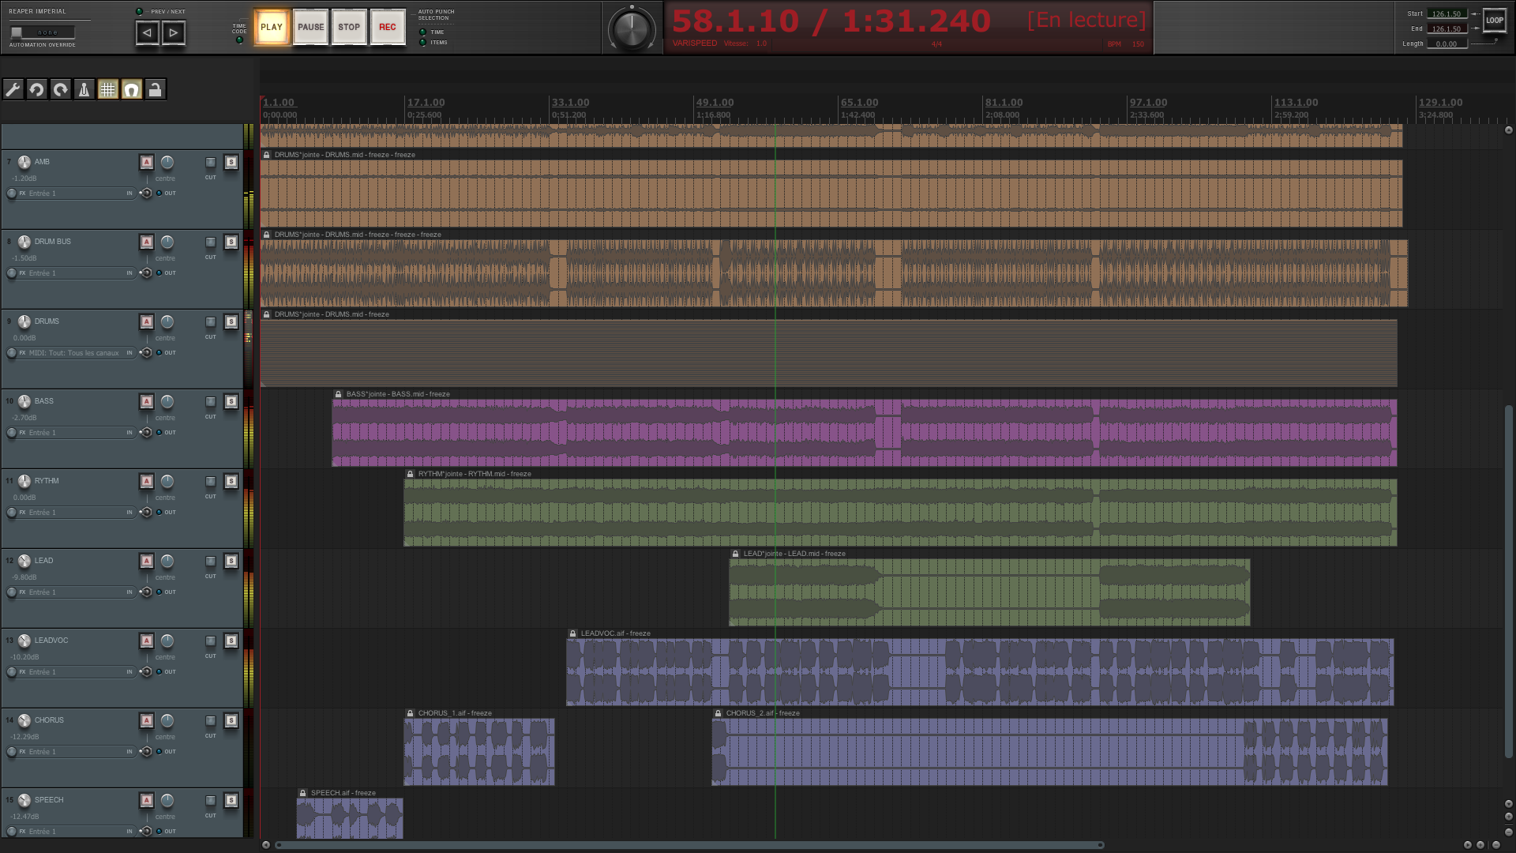This screenshot has height=853, width=1516.
Task: Click the redo arrow icon
Action: (61, 89)
